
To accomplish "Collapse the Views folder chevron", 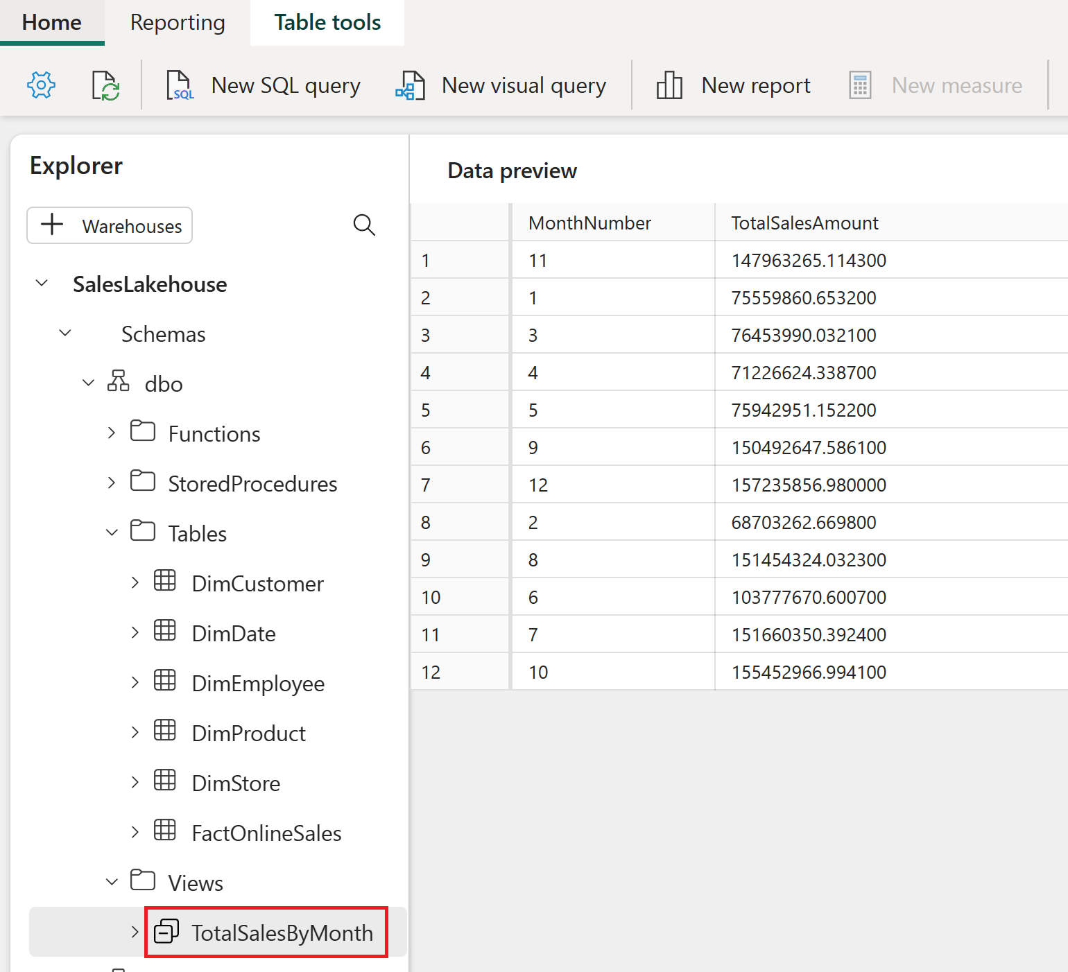I will coord(112,882).
